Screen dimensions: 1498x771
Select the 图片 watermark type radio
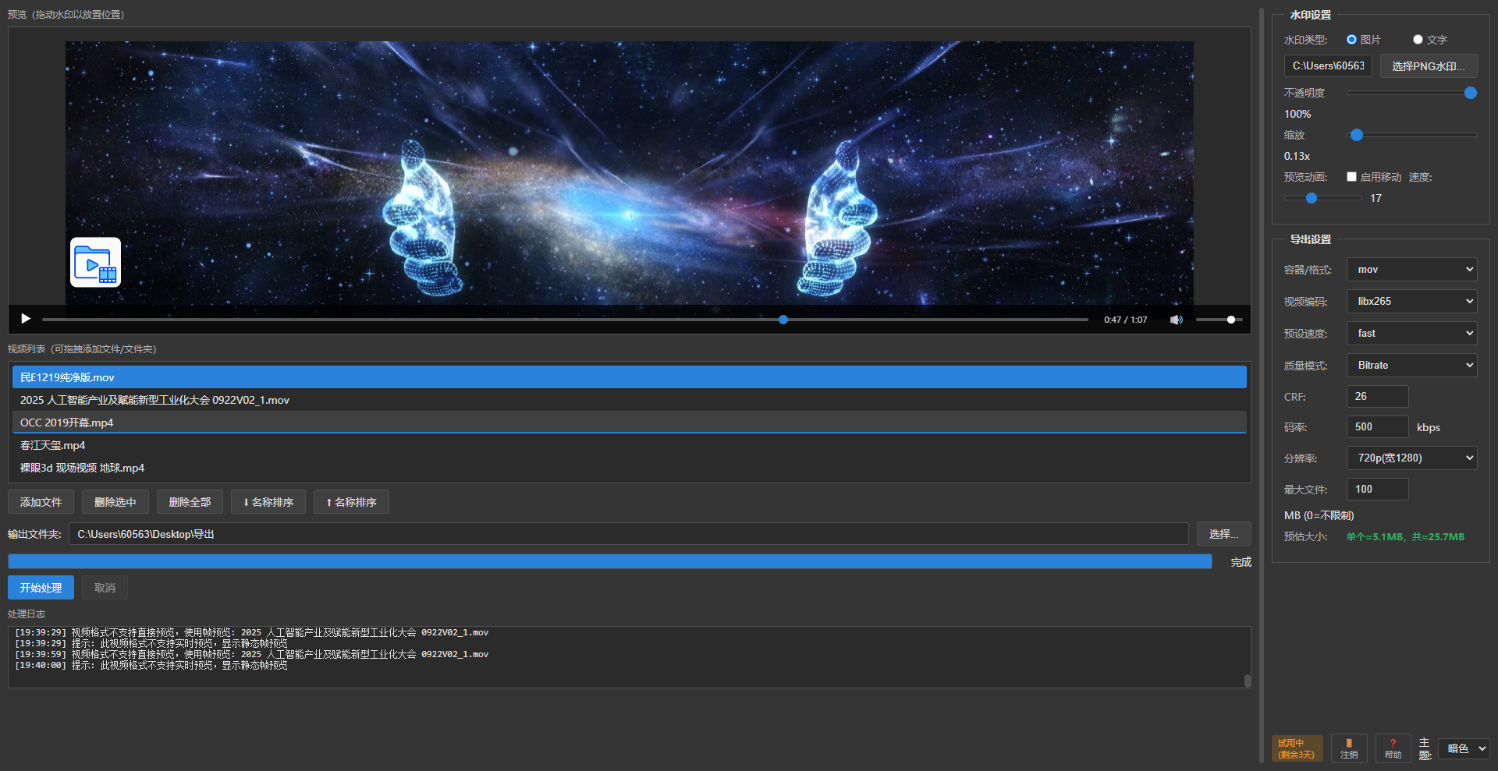point(1351,40)
